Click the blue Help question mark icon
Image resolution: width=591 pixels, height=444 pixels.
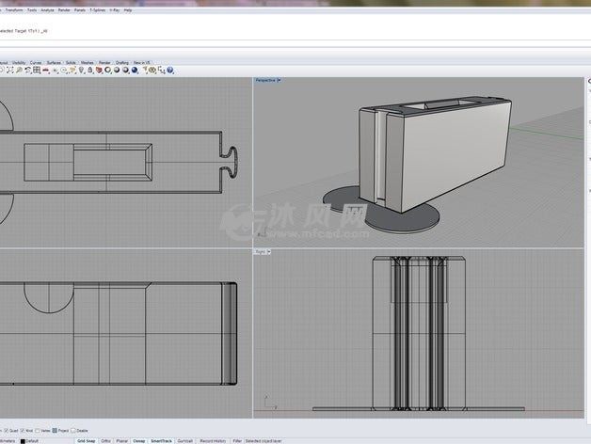[170, 70]
